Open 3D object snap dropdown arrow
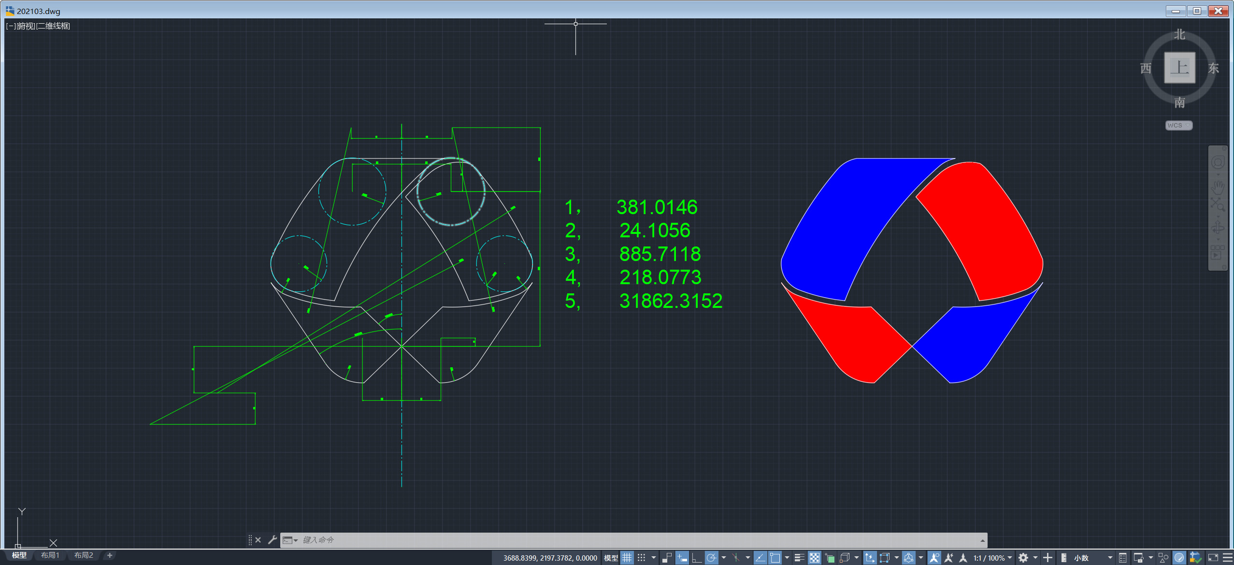 pos(857,558)
